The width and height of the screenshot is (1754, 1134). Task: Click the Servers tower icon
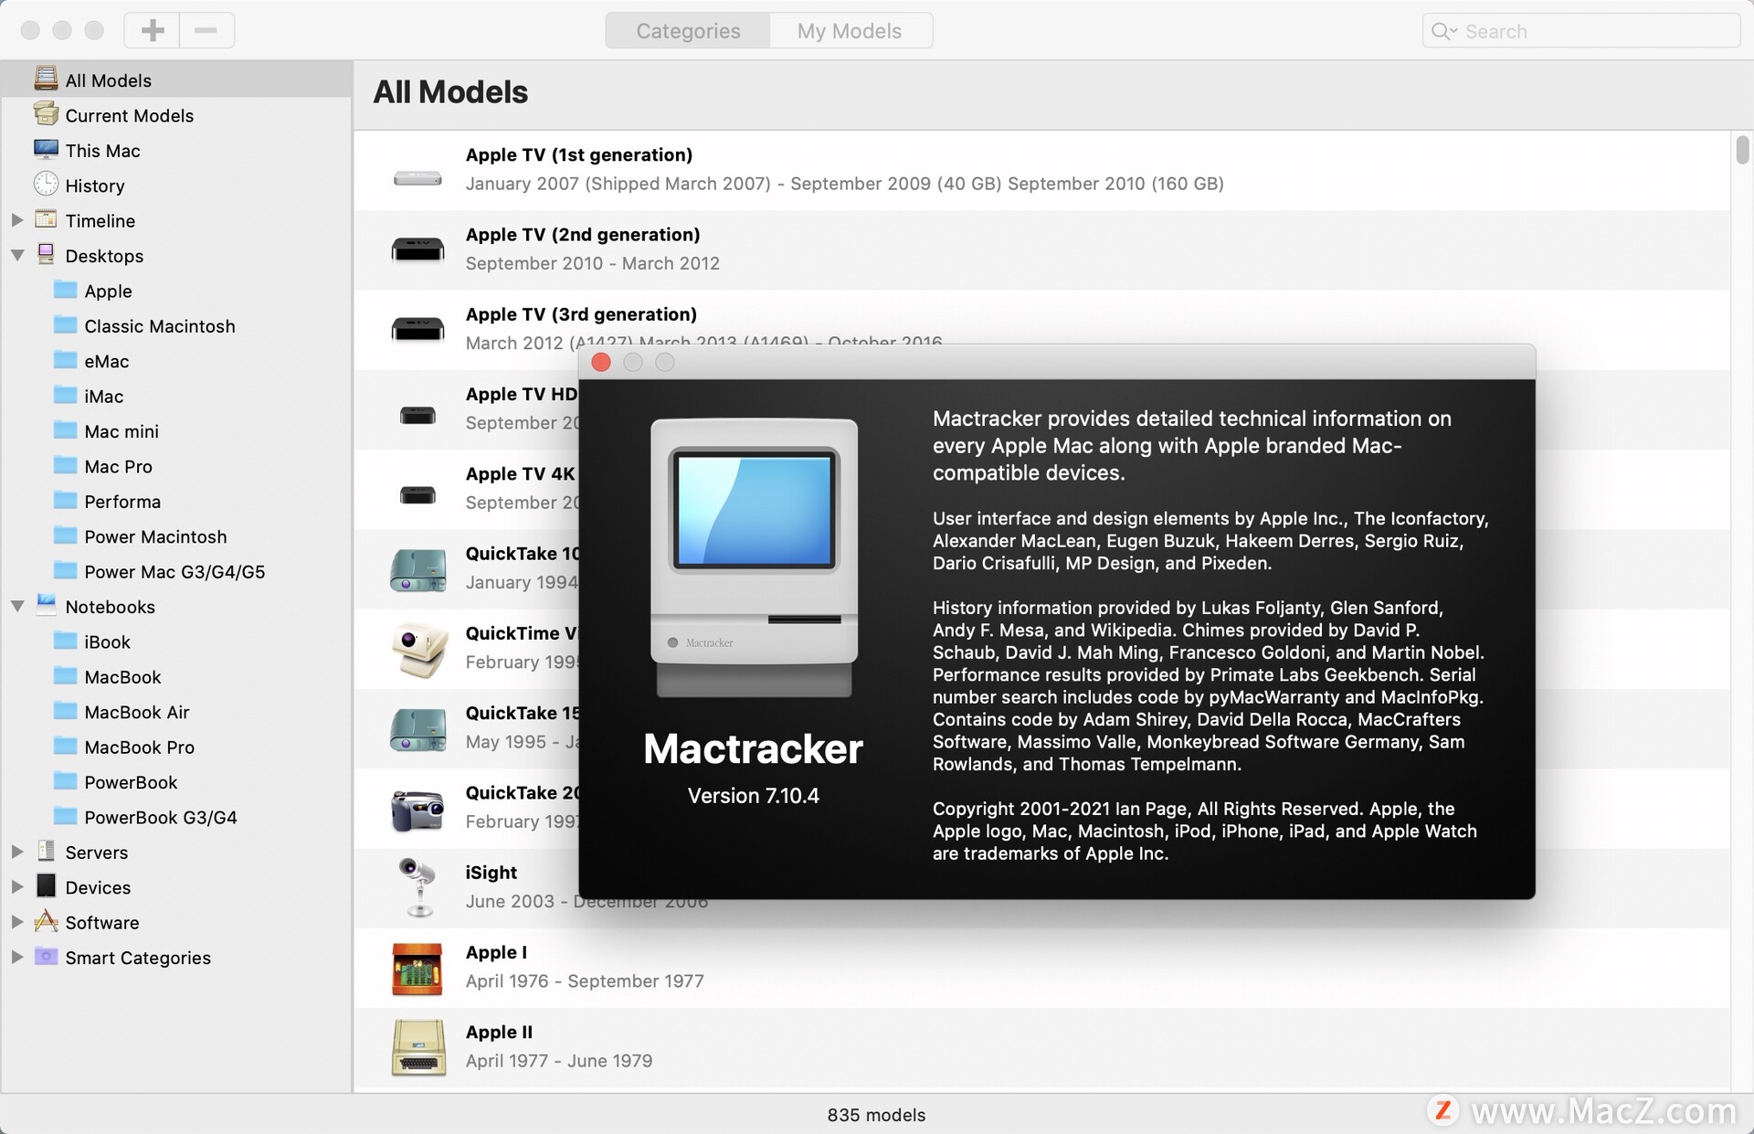(x=46, y=851)
